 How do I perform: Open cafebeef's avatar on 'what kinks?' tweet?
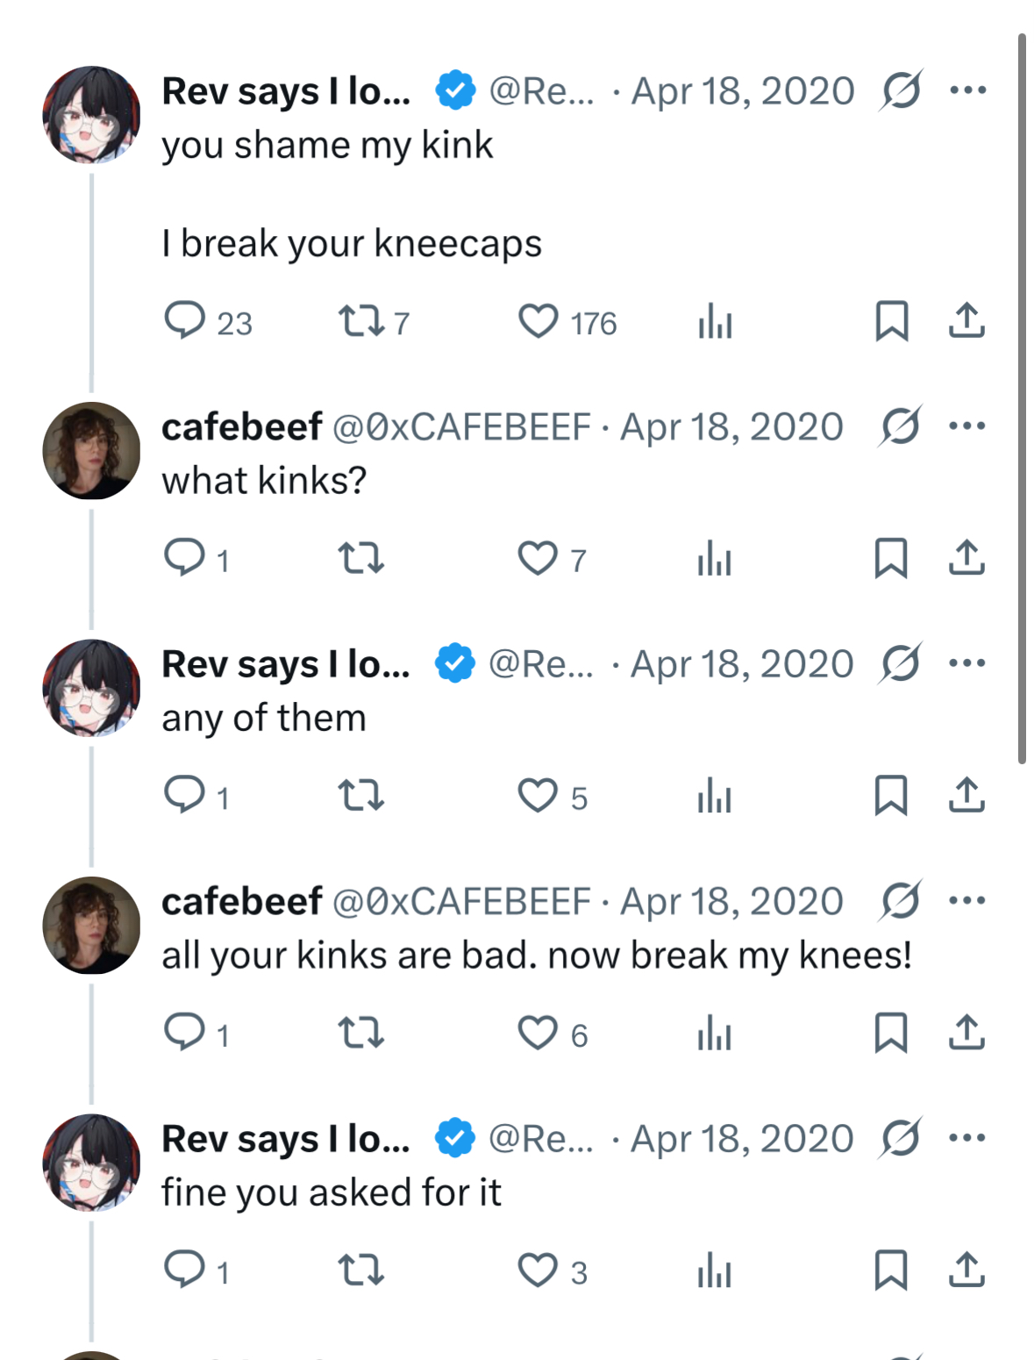pyautogui.click(x=91, y=451)
